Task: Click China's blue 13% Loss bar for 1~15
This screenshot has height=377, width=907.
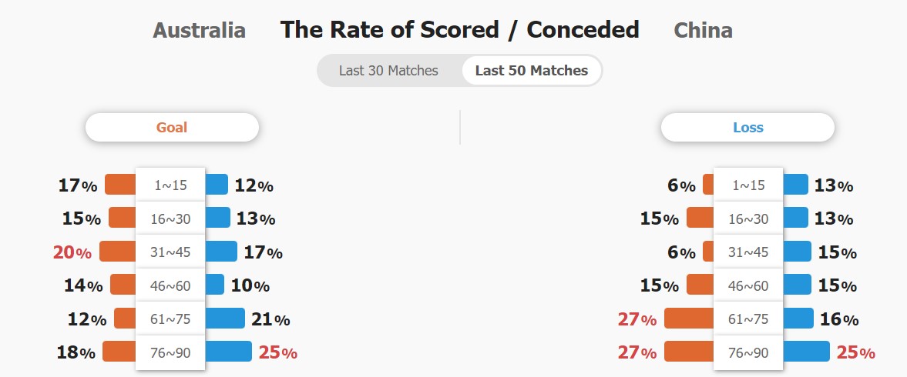Action: (795, 185)
